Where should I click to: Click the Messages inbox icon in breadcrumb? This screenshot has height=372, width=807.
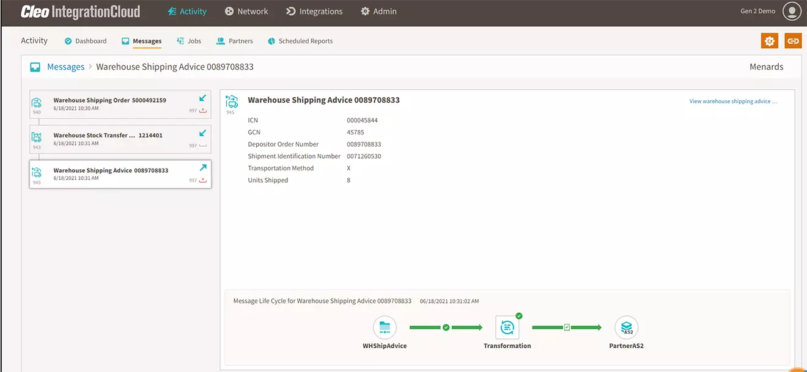(x=35, y=67)
